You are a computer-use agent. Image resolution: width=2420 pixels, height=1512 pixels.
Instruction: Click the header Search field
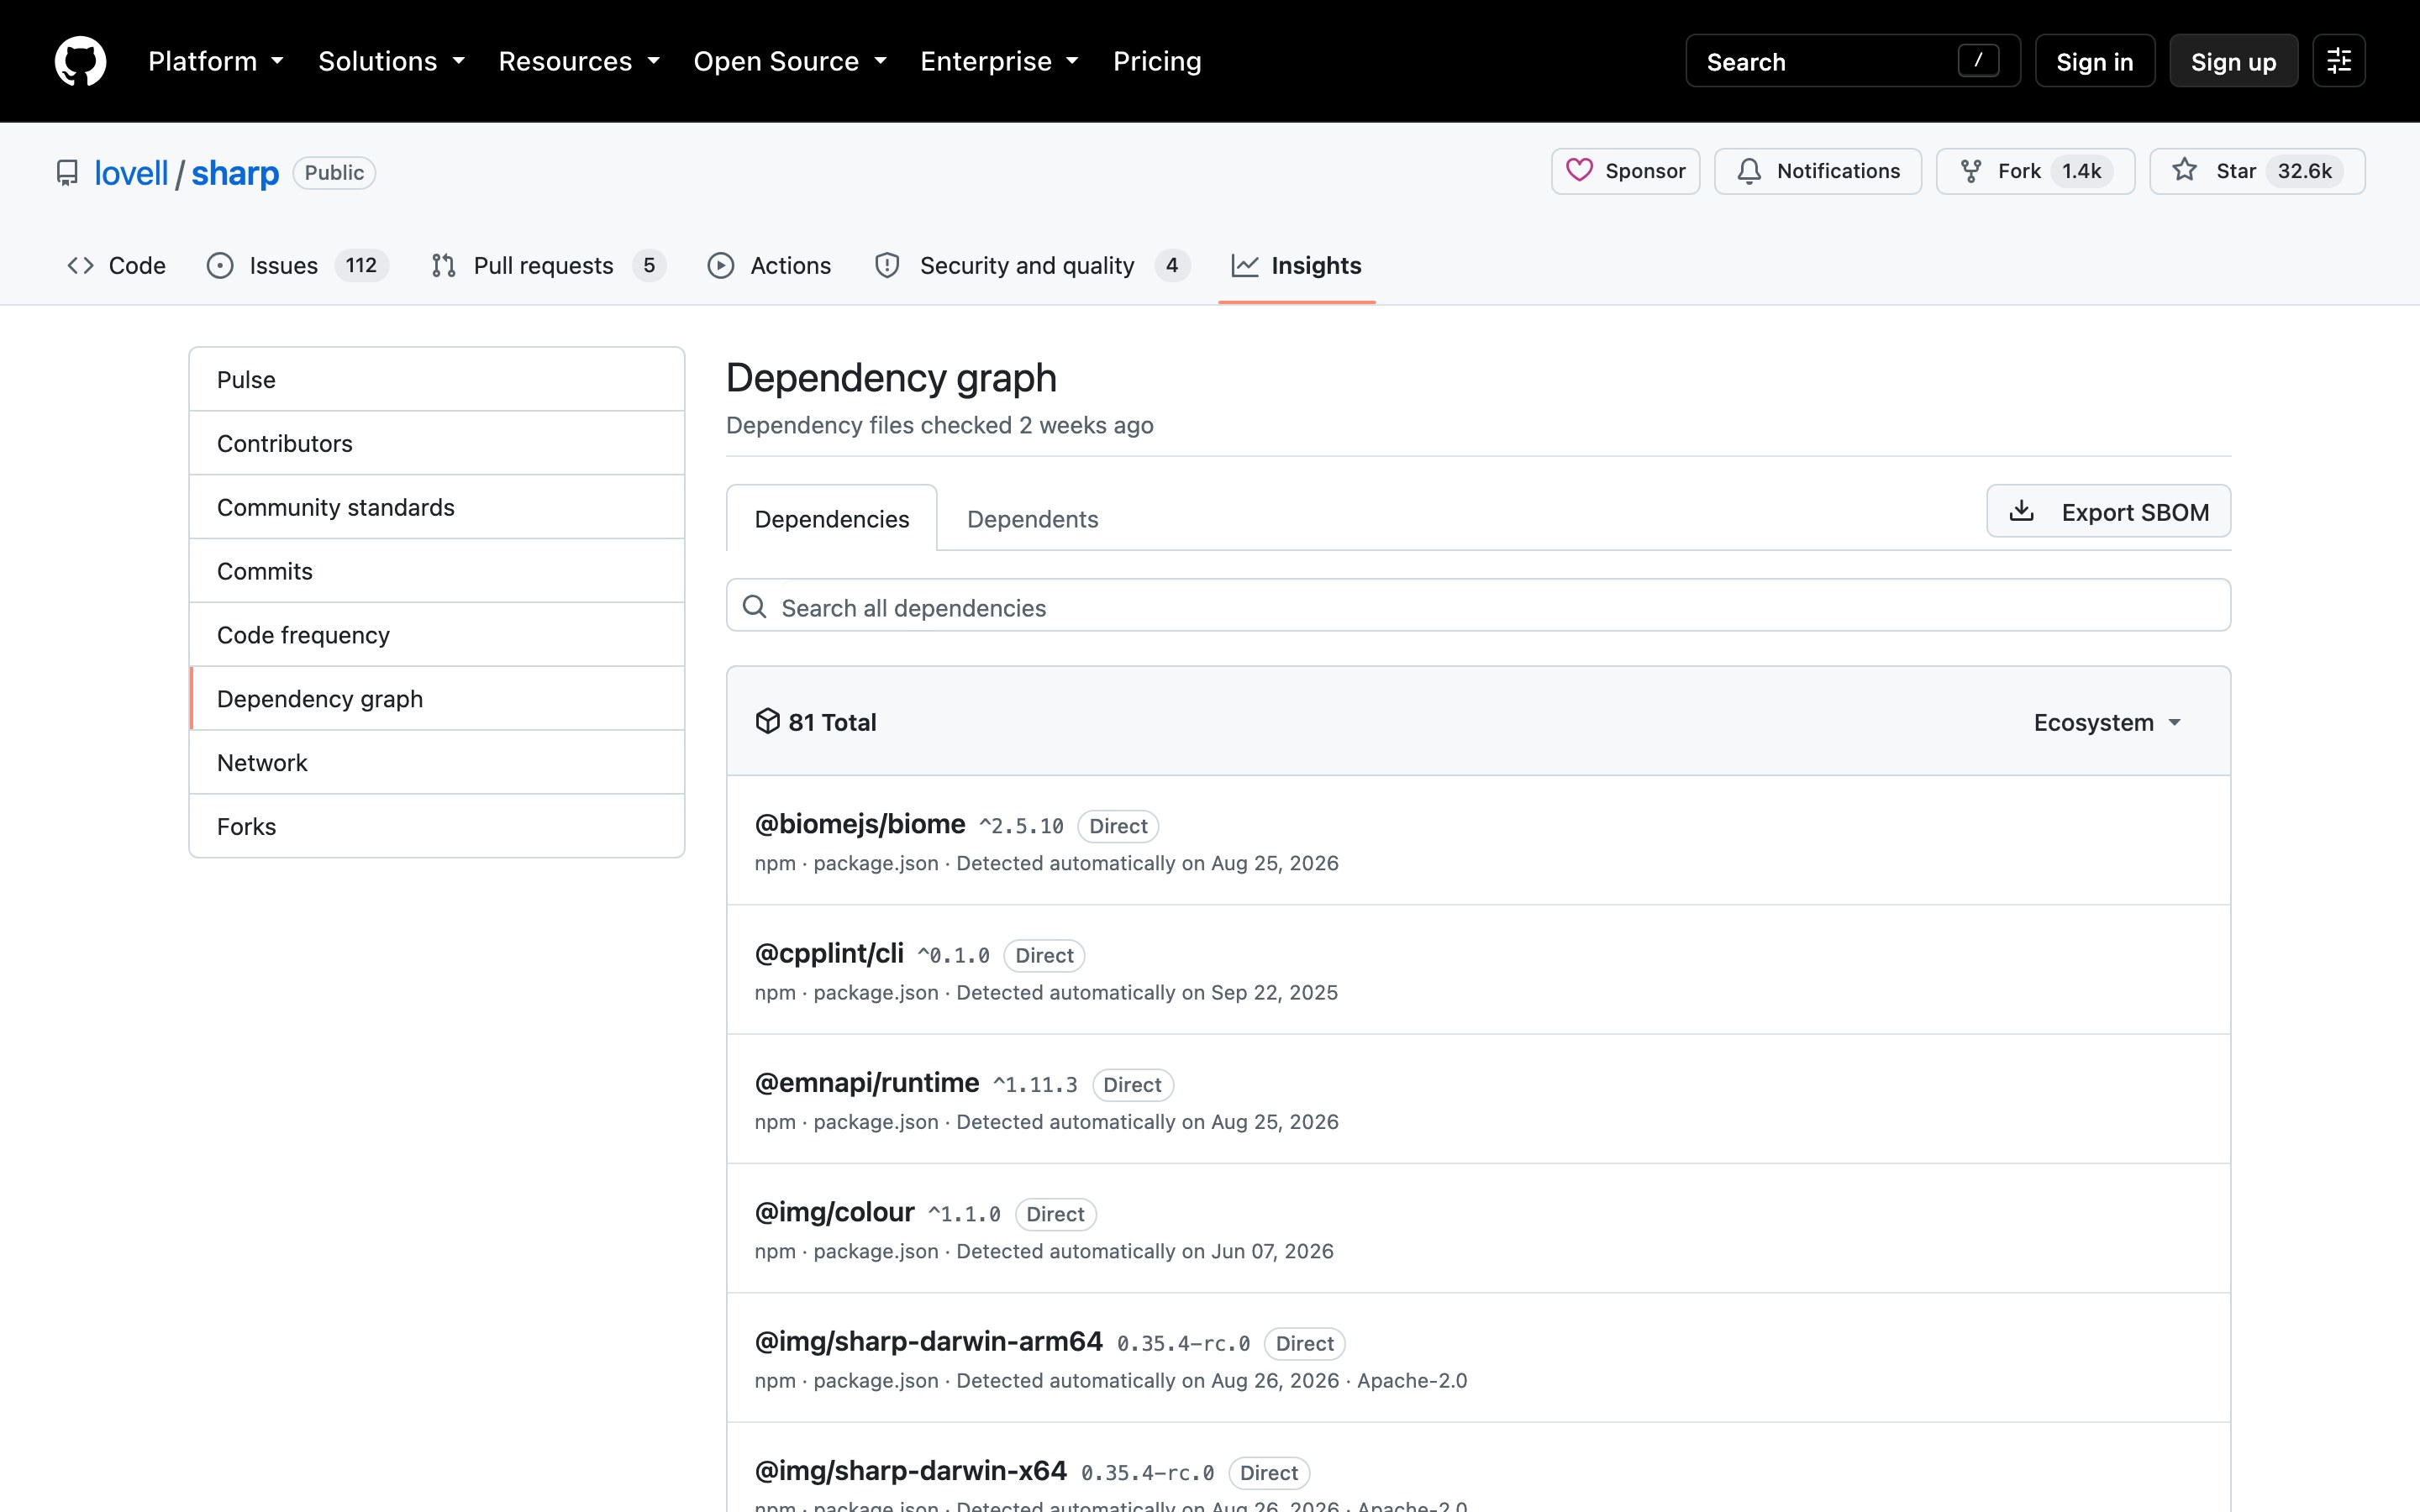click(1852, 61)
